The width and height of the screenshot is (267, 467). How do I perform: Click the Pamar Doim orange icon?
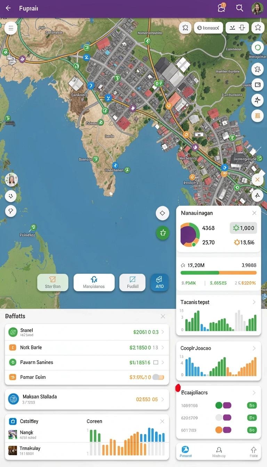13,377
